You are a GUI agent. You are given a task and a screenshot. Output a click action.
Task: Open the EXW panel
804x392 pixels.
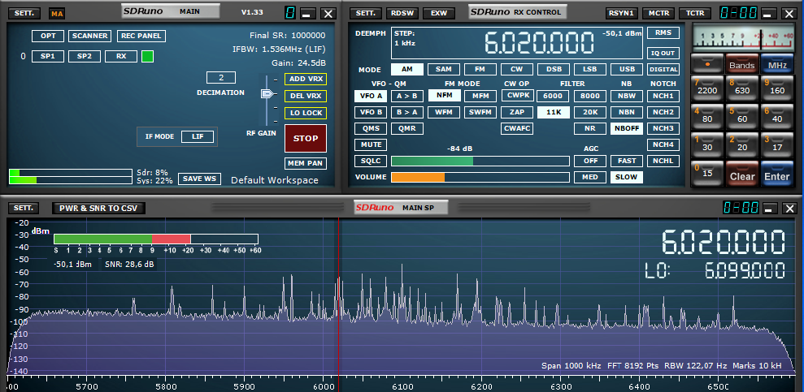[x=439, y=13]
